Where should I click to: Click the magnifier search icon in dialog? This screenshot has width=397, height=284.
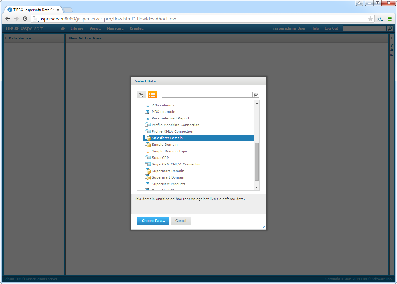coord(256,95)
